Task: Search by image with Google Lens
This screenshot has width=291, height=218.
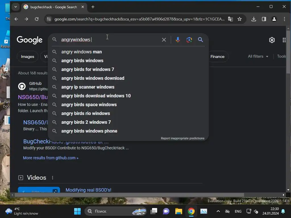Action: pos(189,40)
